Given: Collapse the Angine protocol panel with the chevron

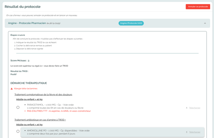Looking at the screenshot, I should [x=205, y=23].
